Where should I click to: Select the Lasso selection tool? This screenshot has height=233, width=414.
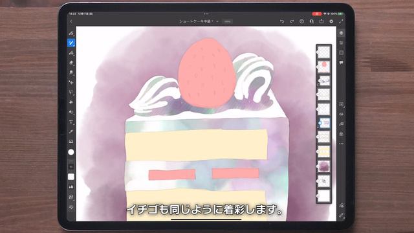point(71,92)
